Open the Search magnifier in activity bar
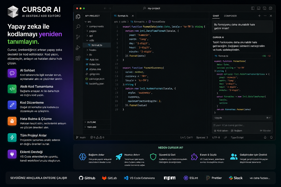This screenshot has height=187, width=281. click(78, 27)
